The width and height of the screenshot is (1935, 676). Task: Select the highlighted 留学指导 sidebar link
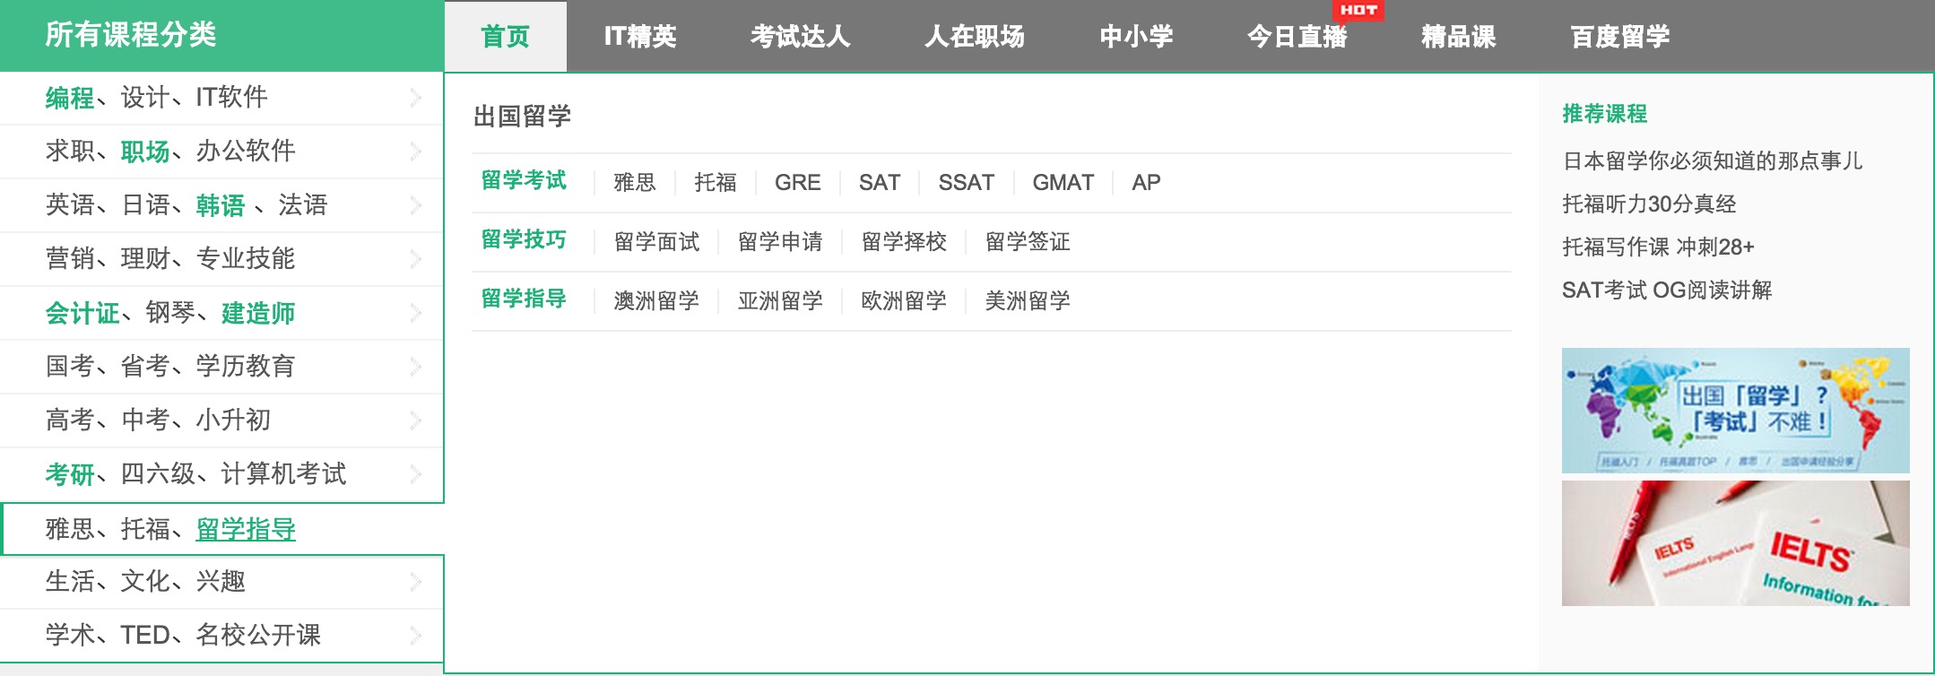pyautogui.click(x=246, y=529)
